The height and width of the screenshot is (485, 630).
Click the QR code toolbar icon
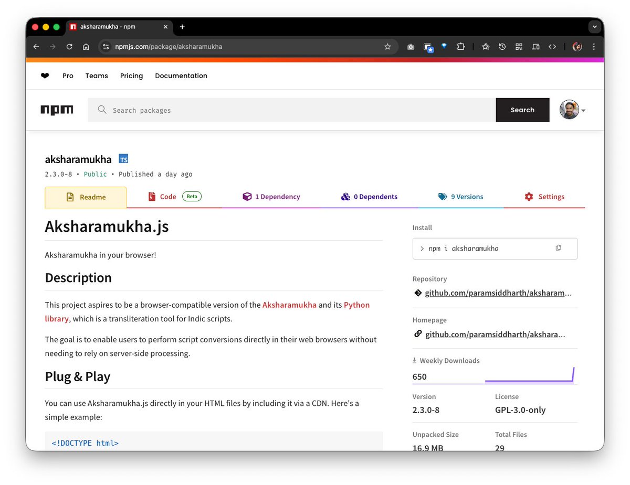pos(519,47)
